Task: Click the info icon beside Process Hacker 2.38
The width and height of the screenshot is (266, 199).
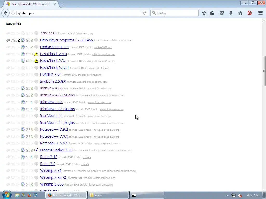Action: [36, 150]
